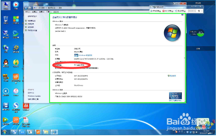Viewport: 217px width, 136px height.
Task: Switch to the System control panel taskbar button
Action: (54, 132)
